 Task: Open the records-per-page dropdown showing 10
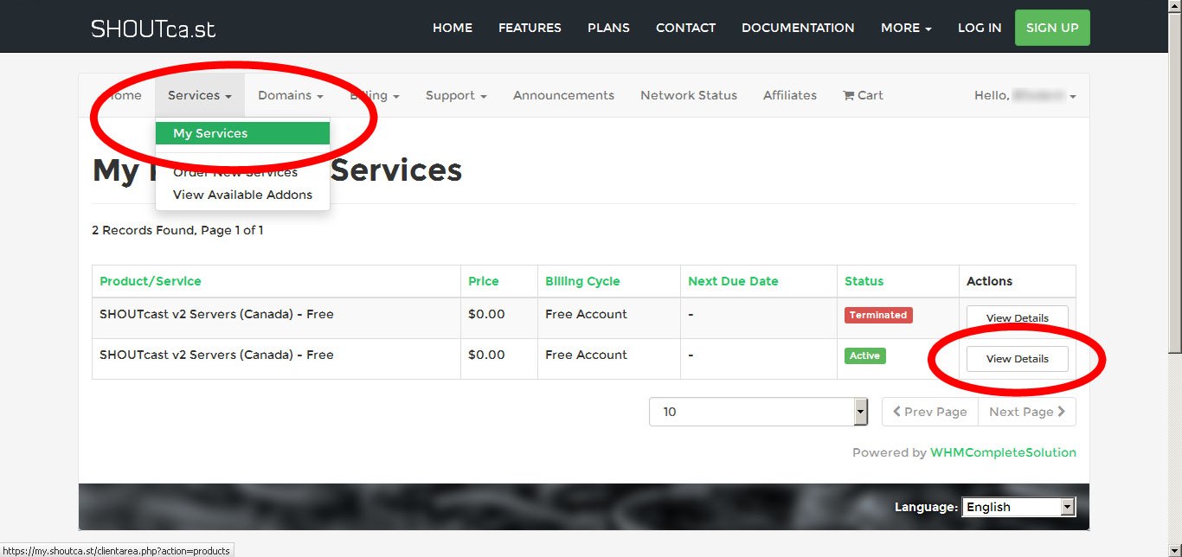coord(758,412)
